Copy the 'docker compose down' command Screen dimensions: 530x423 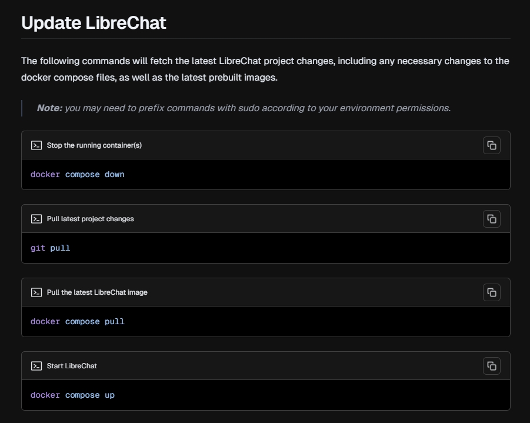[492, 145]
